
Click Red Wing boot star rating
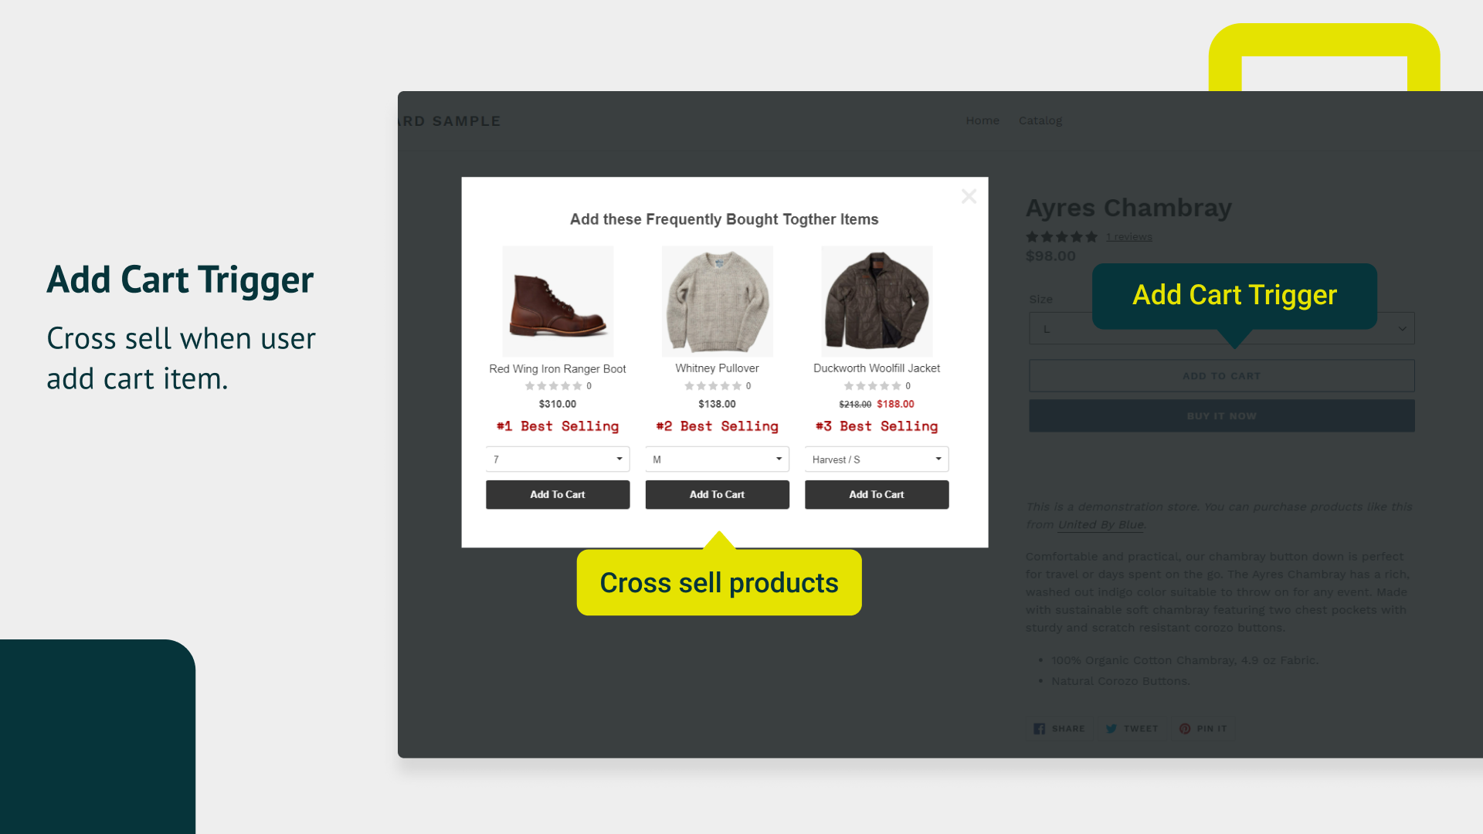tap(553, 386)
